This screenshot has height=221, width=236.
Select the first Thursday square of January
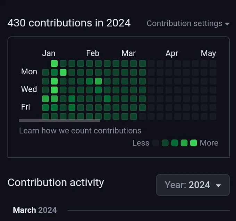pos(45,99)
